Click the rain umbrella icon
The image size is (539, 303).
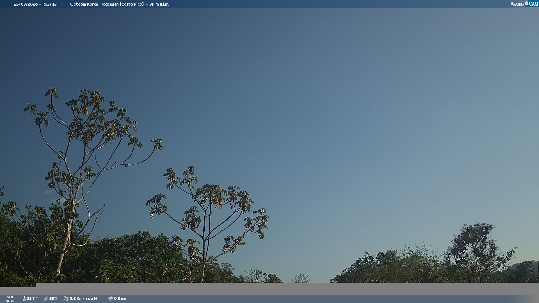[x=110, y=299]
